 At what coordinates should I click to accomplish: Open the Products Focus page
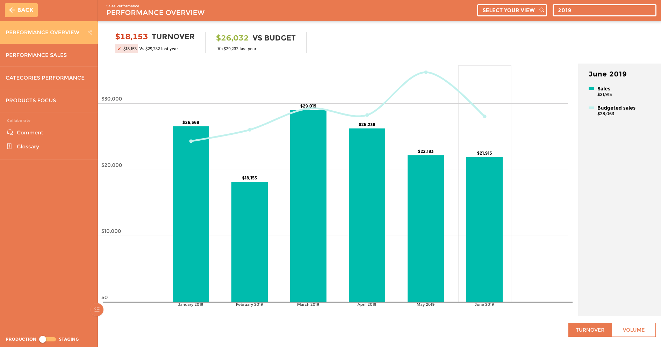point(31,101)
